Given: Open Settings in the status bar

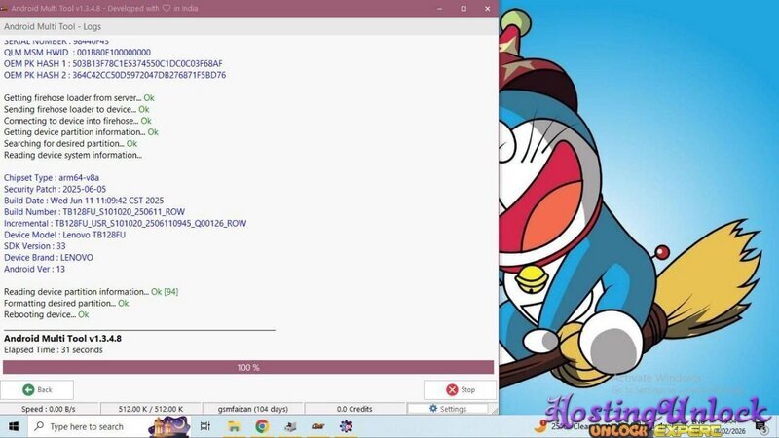Looking at the screenshot, I should (449, 410).
